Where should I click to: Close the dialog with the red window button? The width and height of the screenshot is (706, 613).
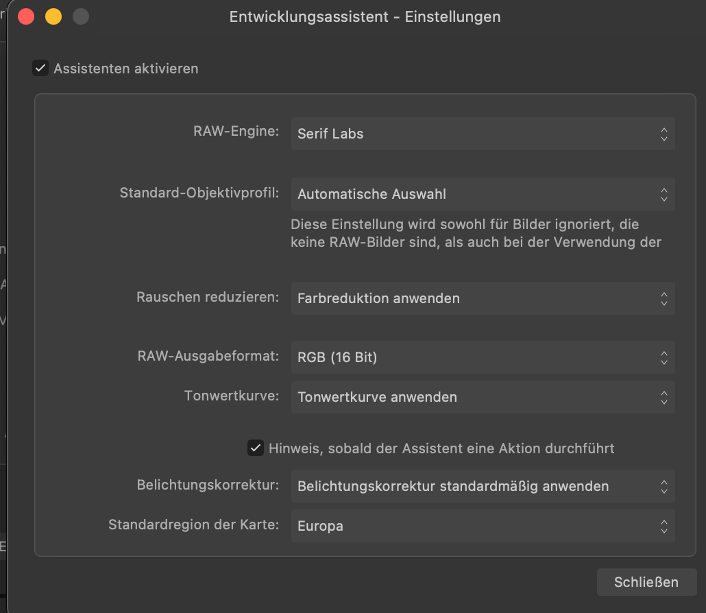(26, 16)
